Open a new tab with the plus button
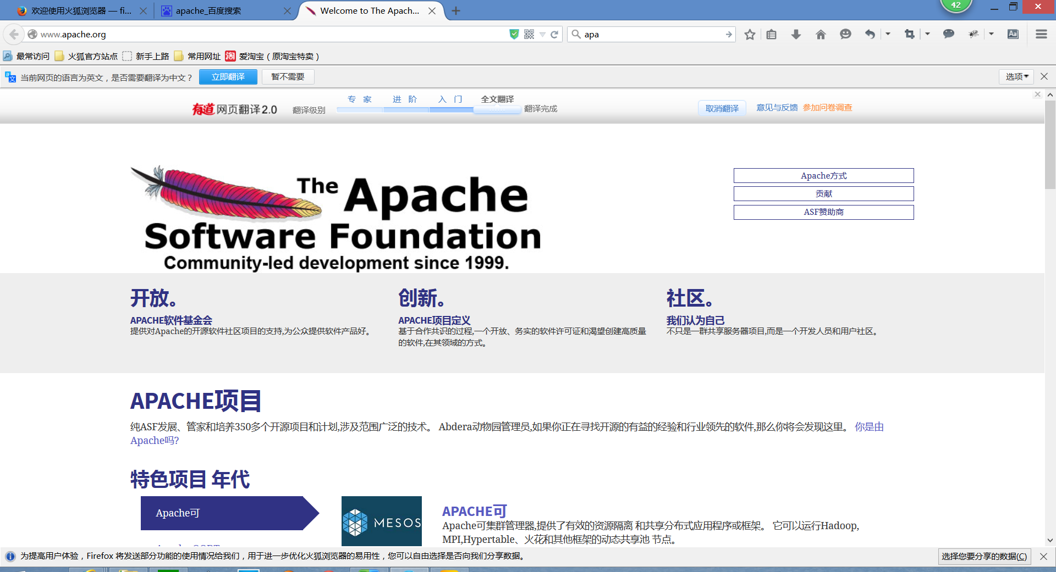The height and width of the screenshot is (572, 1056). [456, 10]
